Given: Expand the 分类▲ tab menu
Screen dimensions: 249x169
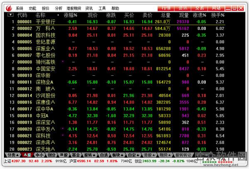Looking at the screenshot, I should (13, 155).
